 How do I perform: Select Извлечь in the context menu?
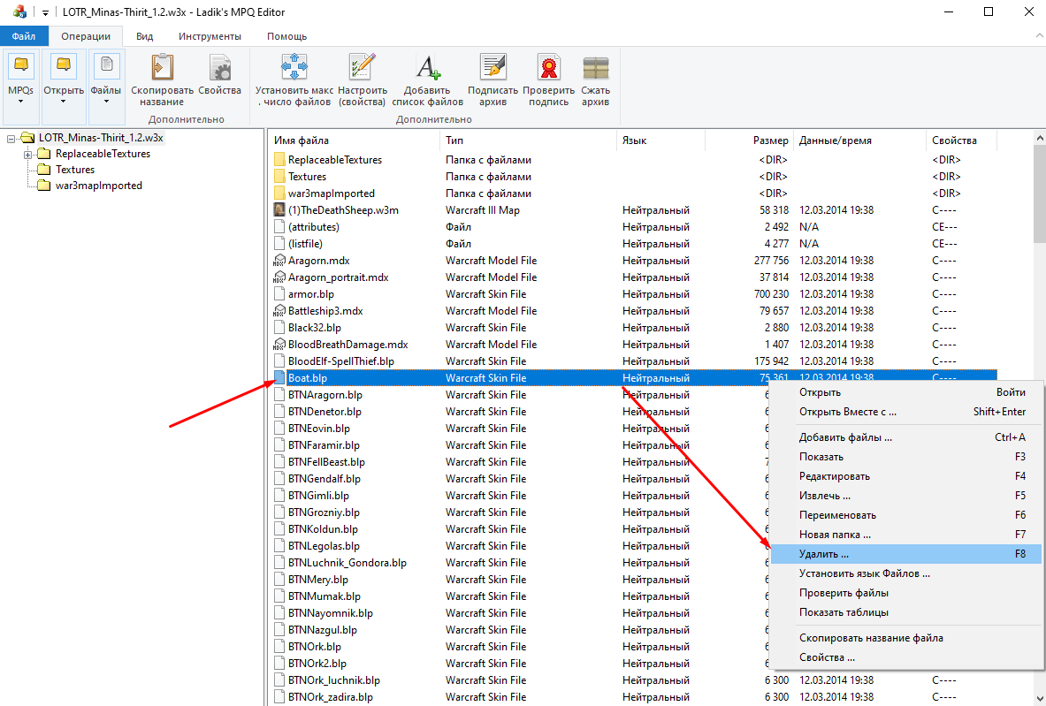(824, 496)
